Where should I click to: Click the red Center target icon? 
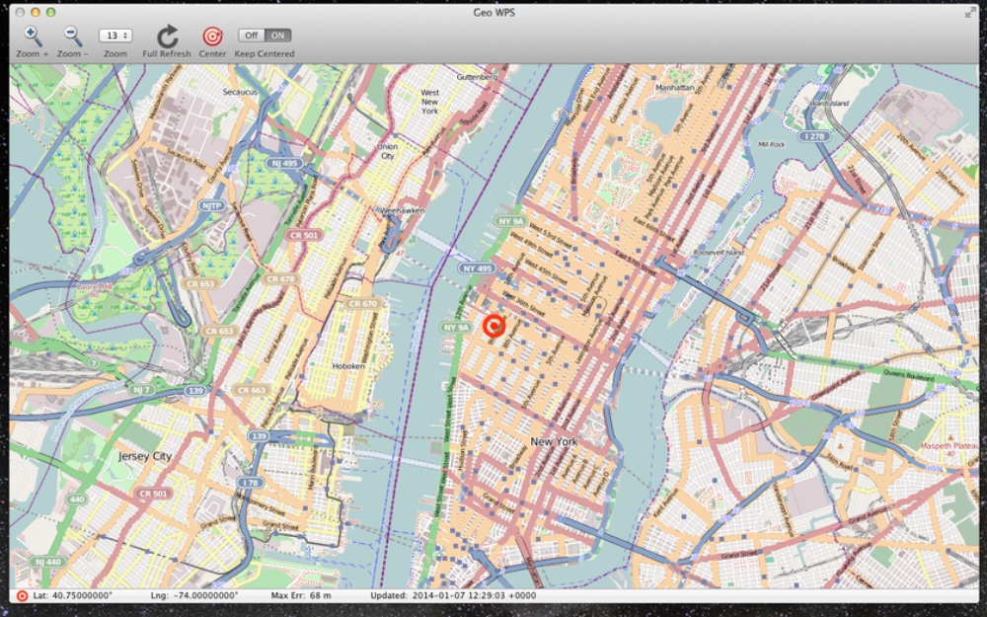(212, 37)
